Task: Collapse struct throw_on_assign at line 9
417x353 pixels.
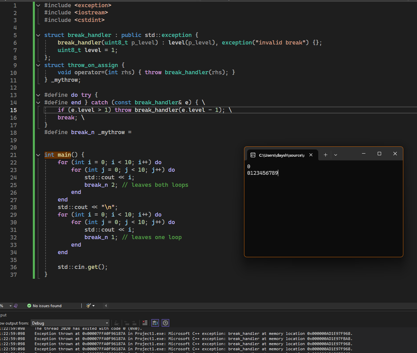Action: pos(38,65)
